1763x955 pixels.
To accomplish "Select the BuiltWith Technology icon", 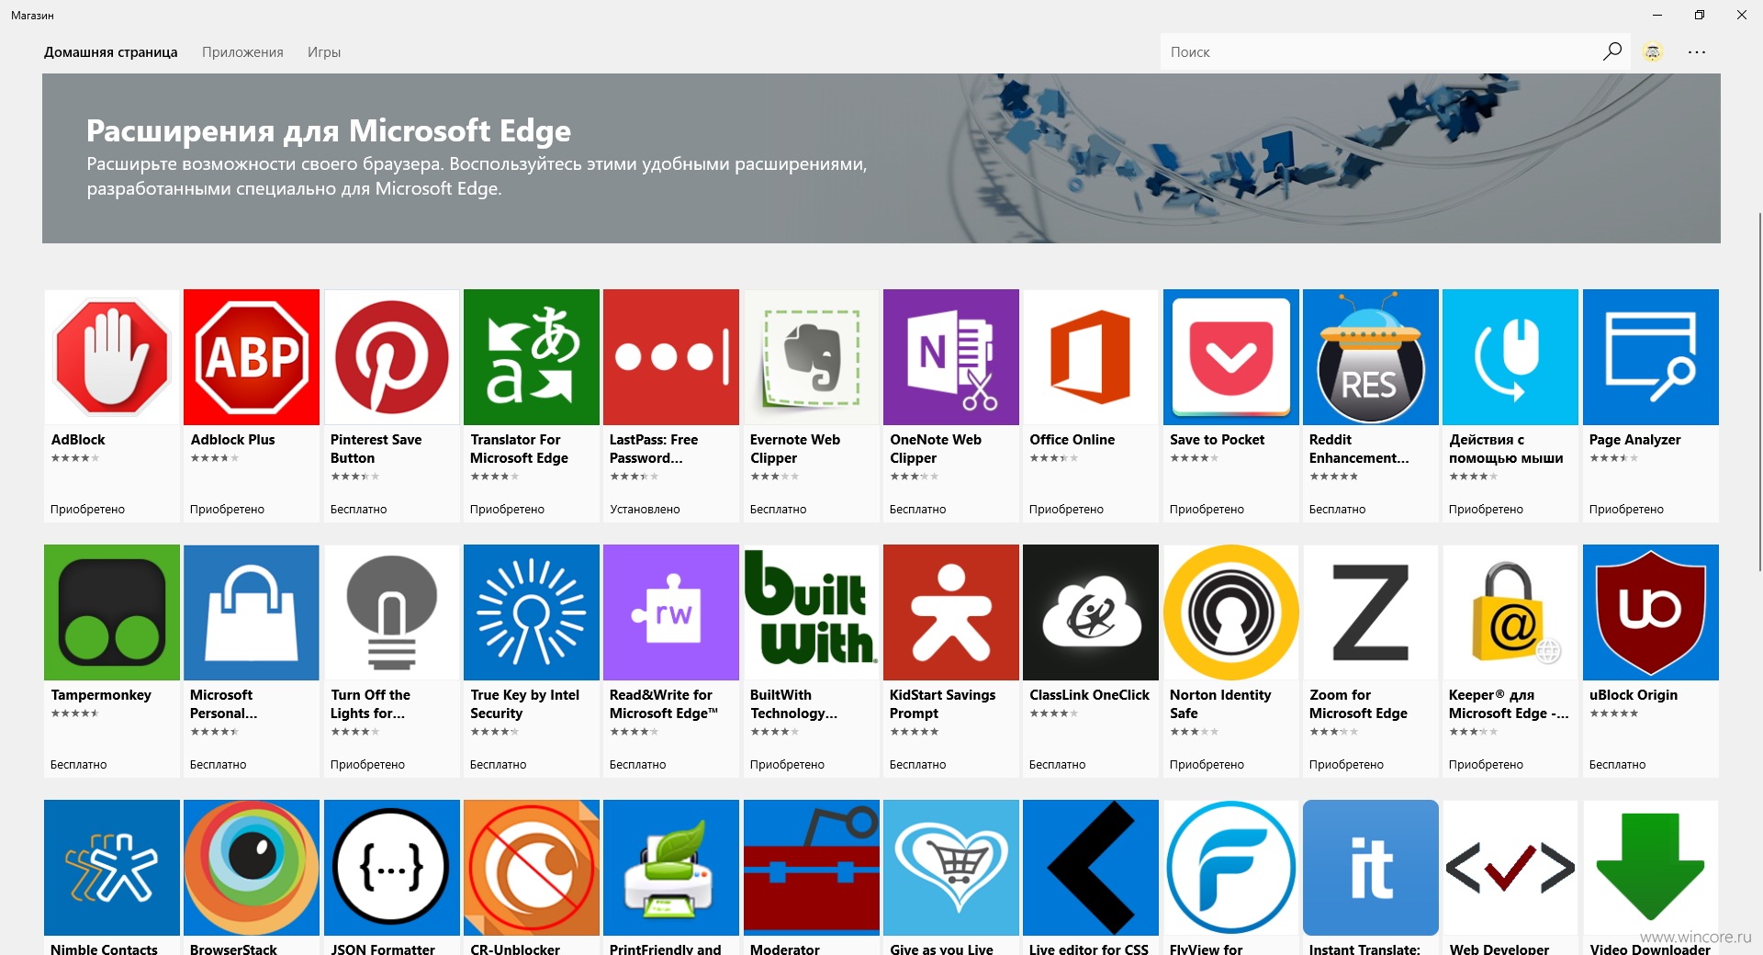I will [812, 612].
